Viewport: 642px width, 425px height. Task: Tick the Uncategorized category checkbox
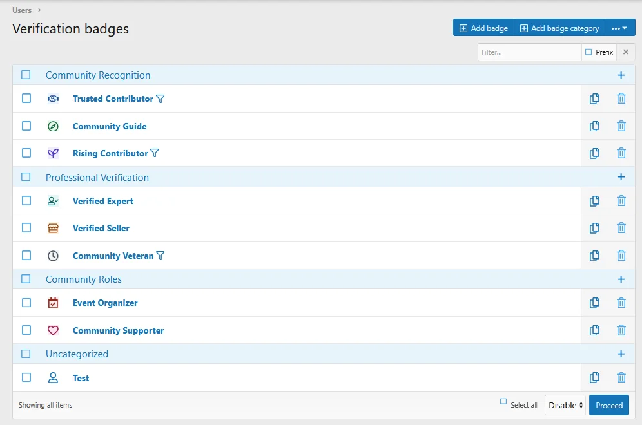(x=26, y=354)
